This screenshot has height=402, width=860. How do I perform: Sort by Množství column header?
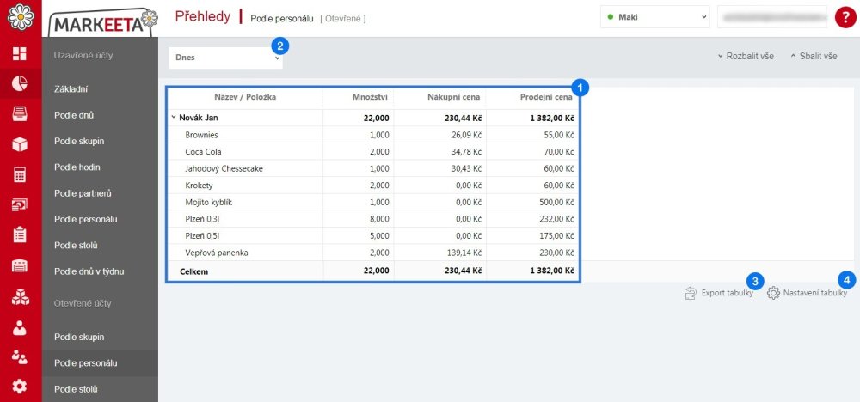coord(370,97)
